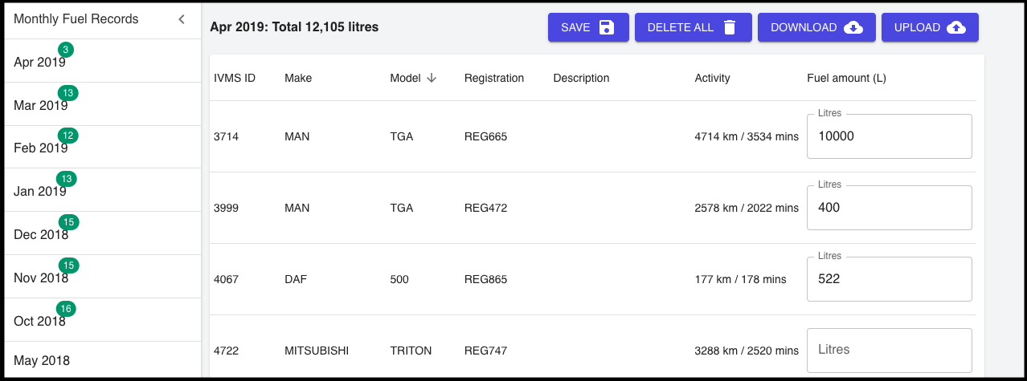Image resolution: width=1027 pixels, height=381 pixels.
Task: Click the Litres field for REG665
Action: point(889,136)
